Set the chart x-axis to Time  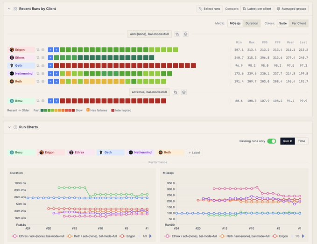coord(302,141)
